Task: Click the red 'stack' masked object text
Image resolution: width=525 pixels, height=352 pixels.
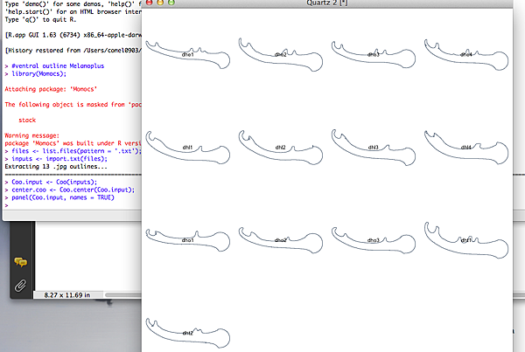Action: click(27, 120)
